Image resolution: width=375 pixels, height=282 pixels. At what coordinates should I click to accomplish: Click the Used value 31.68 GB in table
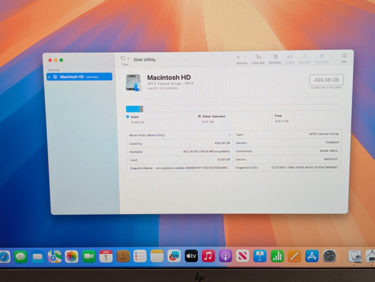224,159
